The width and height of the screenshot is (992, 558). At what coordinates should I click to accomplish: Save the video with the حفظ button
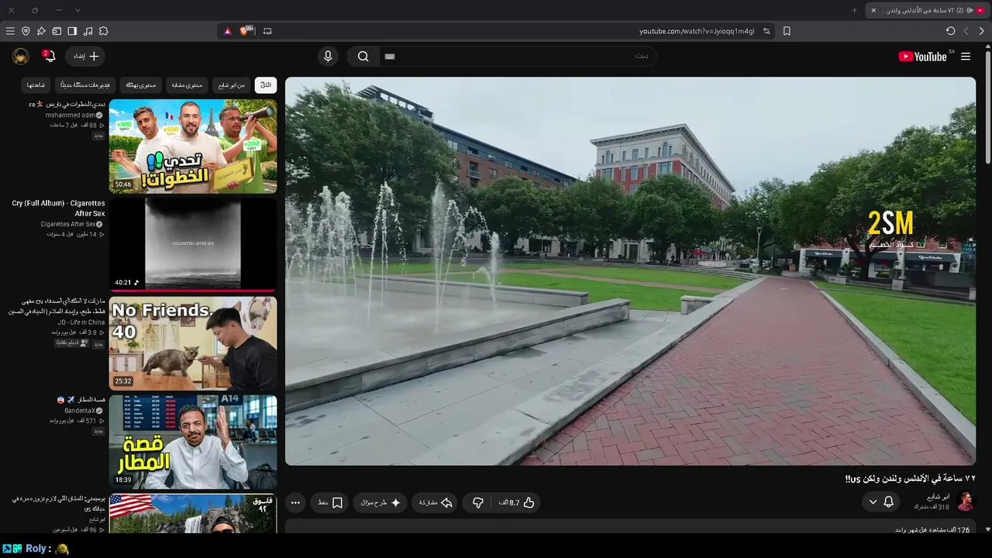[330, 503]
